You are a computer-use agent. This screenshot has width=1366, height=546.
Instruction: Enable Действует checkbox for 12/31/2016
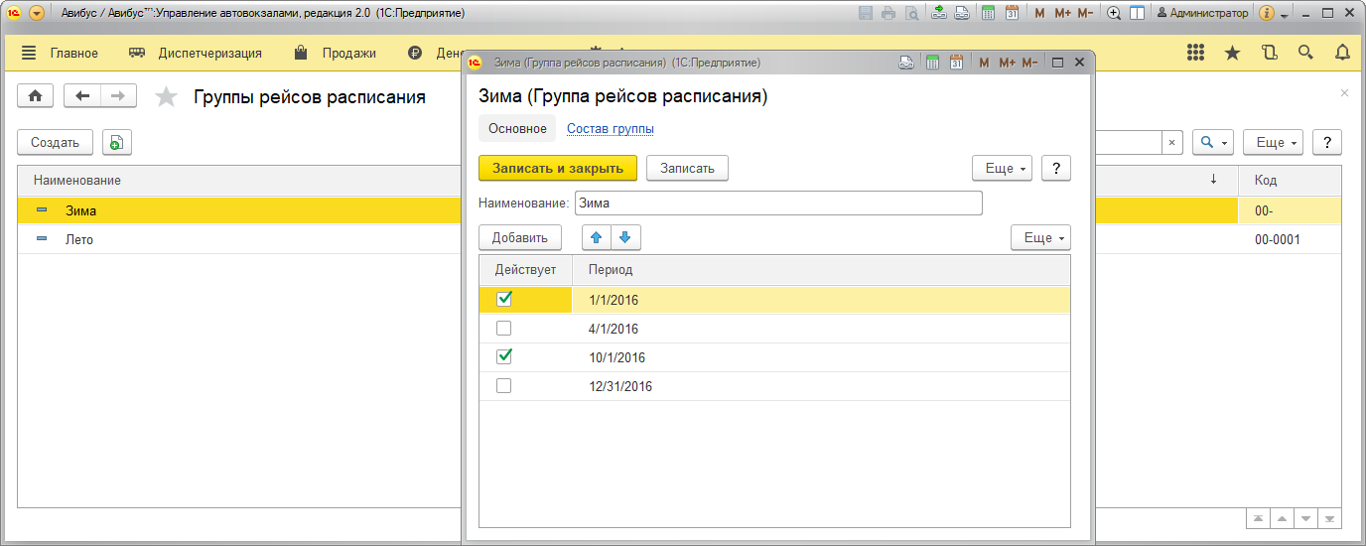click(x=504, y=386)
